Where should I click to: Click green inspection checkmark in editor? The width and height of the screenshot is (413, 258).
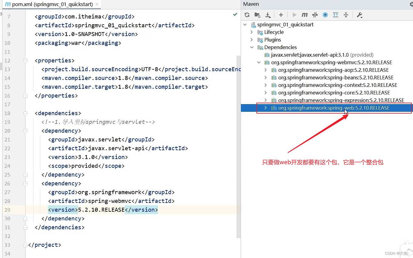click(x=235, y=14)
